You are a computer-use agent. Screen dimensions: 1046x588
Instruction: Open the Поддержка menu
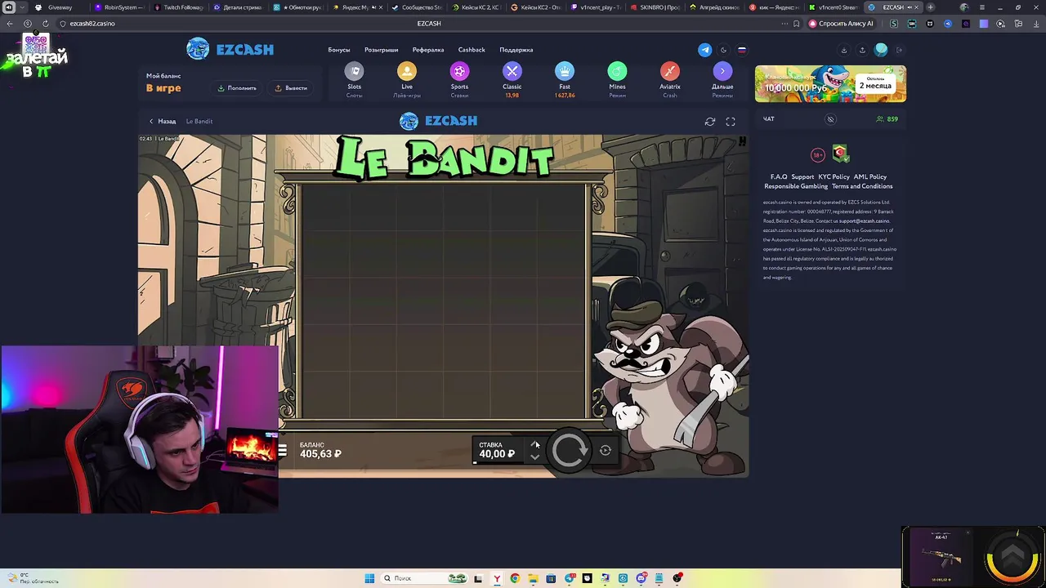516,50
